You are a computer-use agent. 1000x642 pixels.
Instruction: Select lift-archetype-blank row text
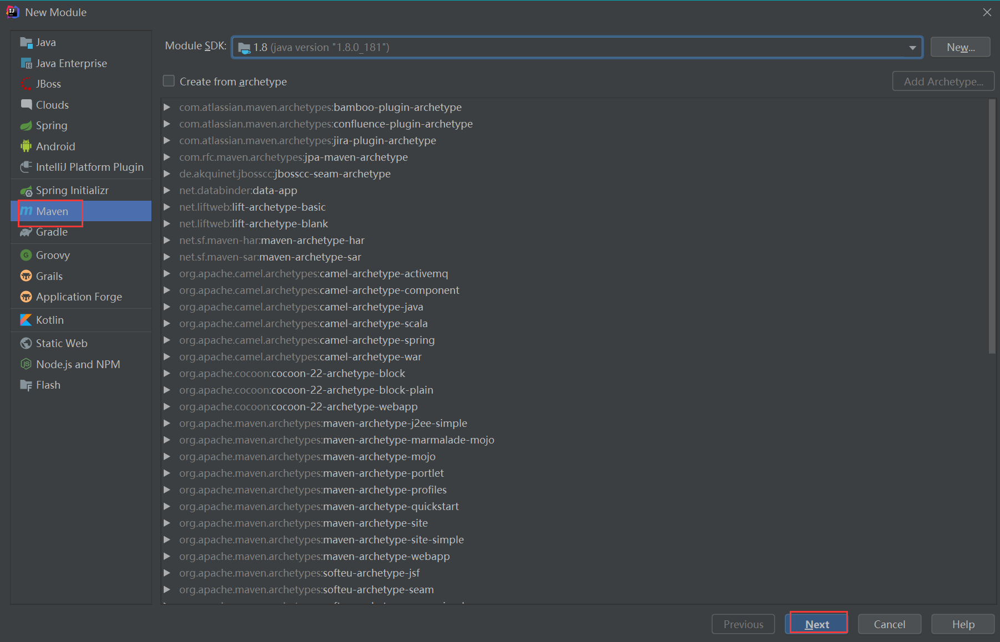254,223
